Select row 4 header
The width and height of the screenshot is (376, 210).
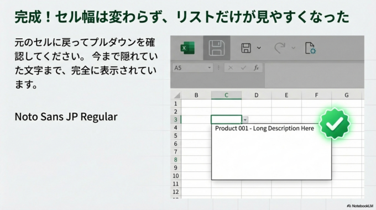click(176, 128)
